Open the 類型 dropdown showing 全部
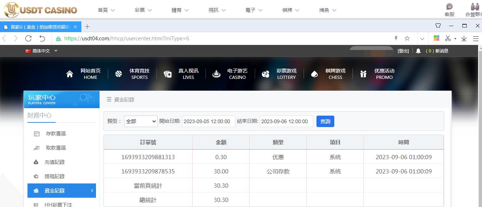This screenshot has width=482, height=207. coord(141,121)
